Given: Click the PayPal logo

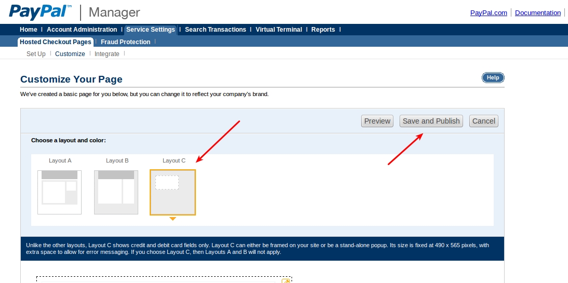Looking at the screenshot, I should point(40,11).
